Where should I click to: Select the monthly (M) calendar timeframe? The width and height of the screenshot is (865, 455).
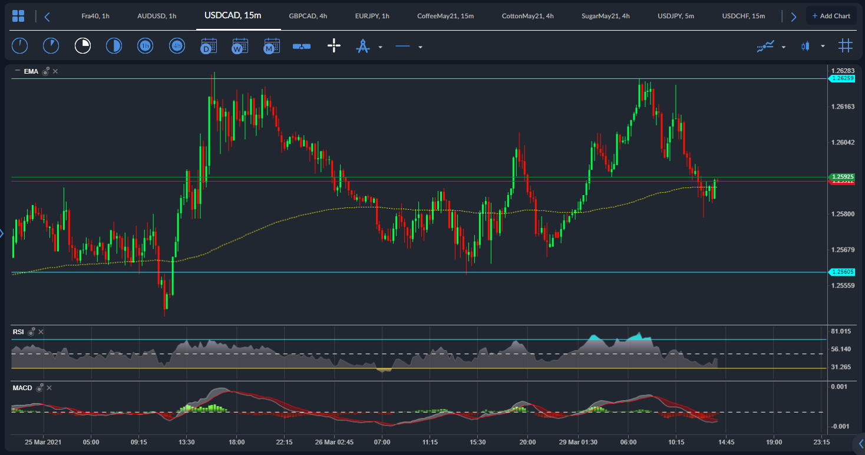pyautogui.click(x=272, y=46)
